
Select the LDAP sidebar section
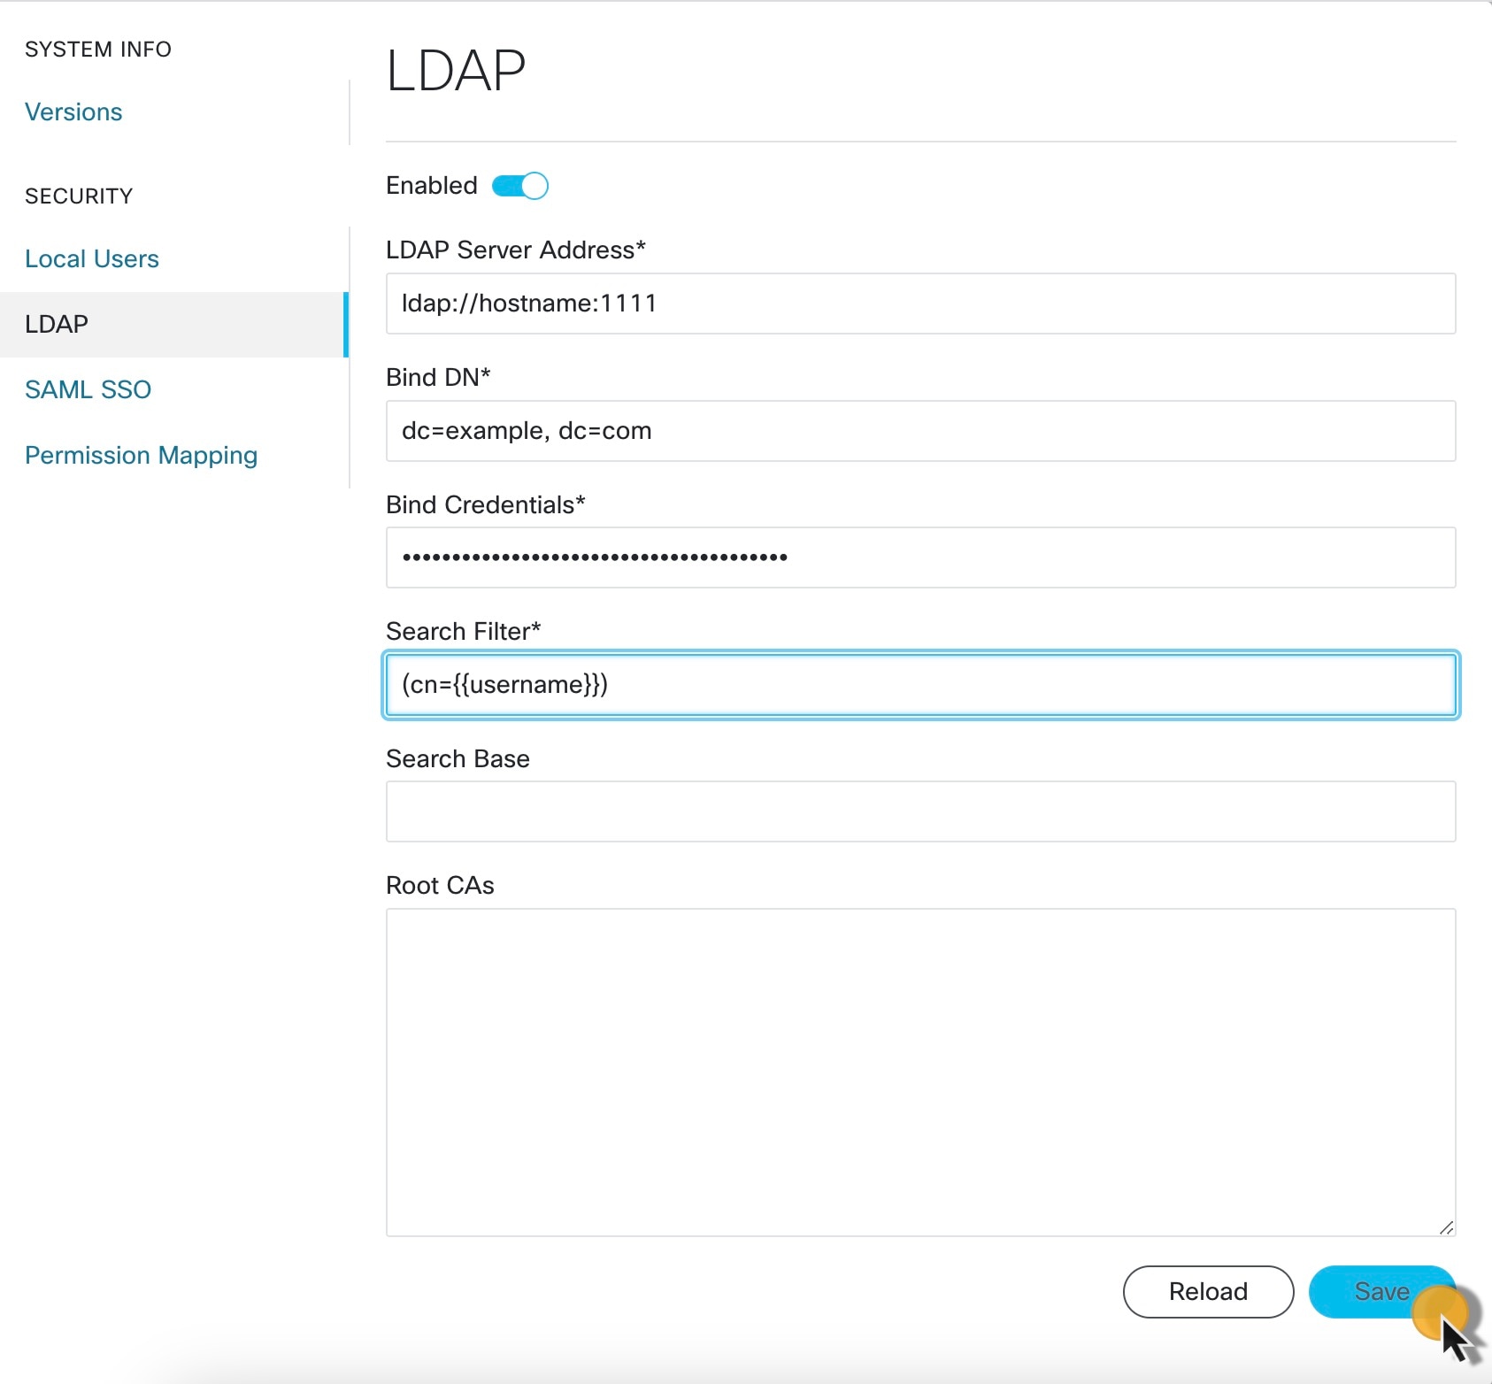pos(57,324)
